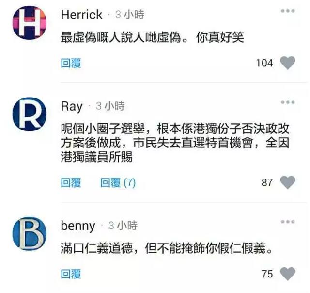Screen dimensions: 310x293
Task: Click the username Ray
Action: (x=72, y=107)
